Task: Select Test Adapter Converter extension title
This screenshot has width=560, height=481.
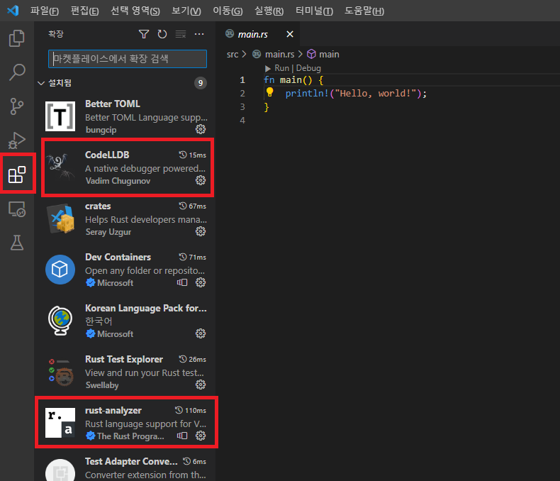Action: [131, 462]
